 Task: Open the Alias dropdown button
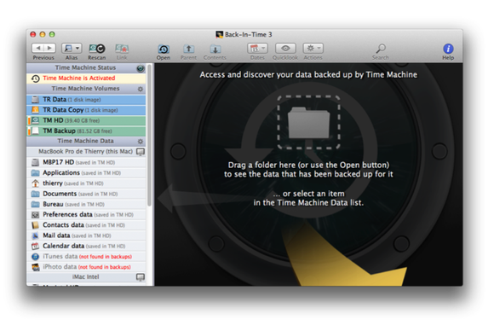[x=72, y=48]
